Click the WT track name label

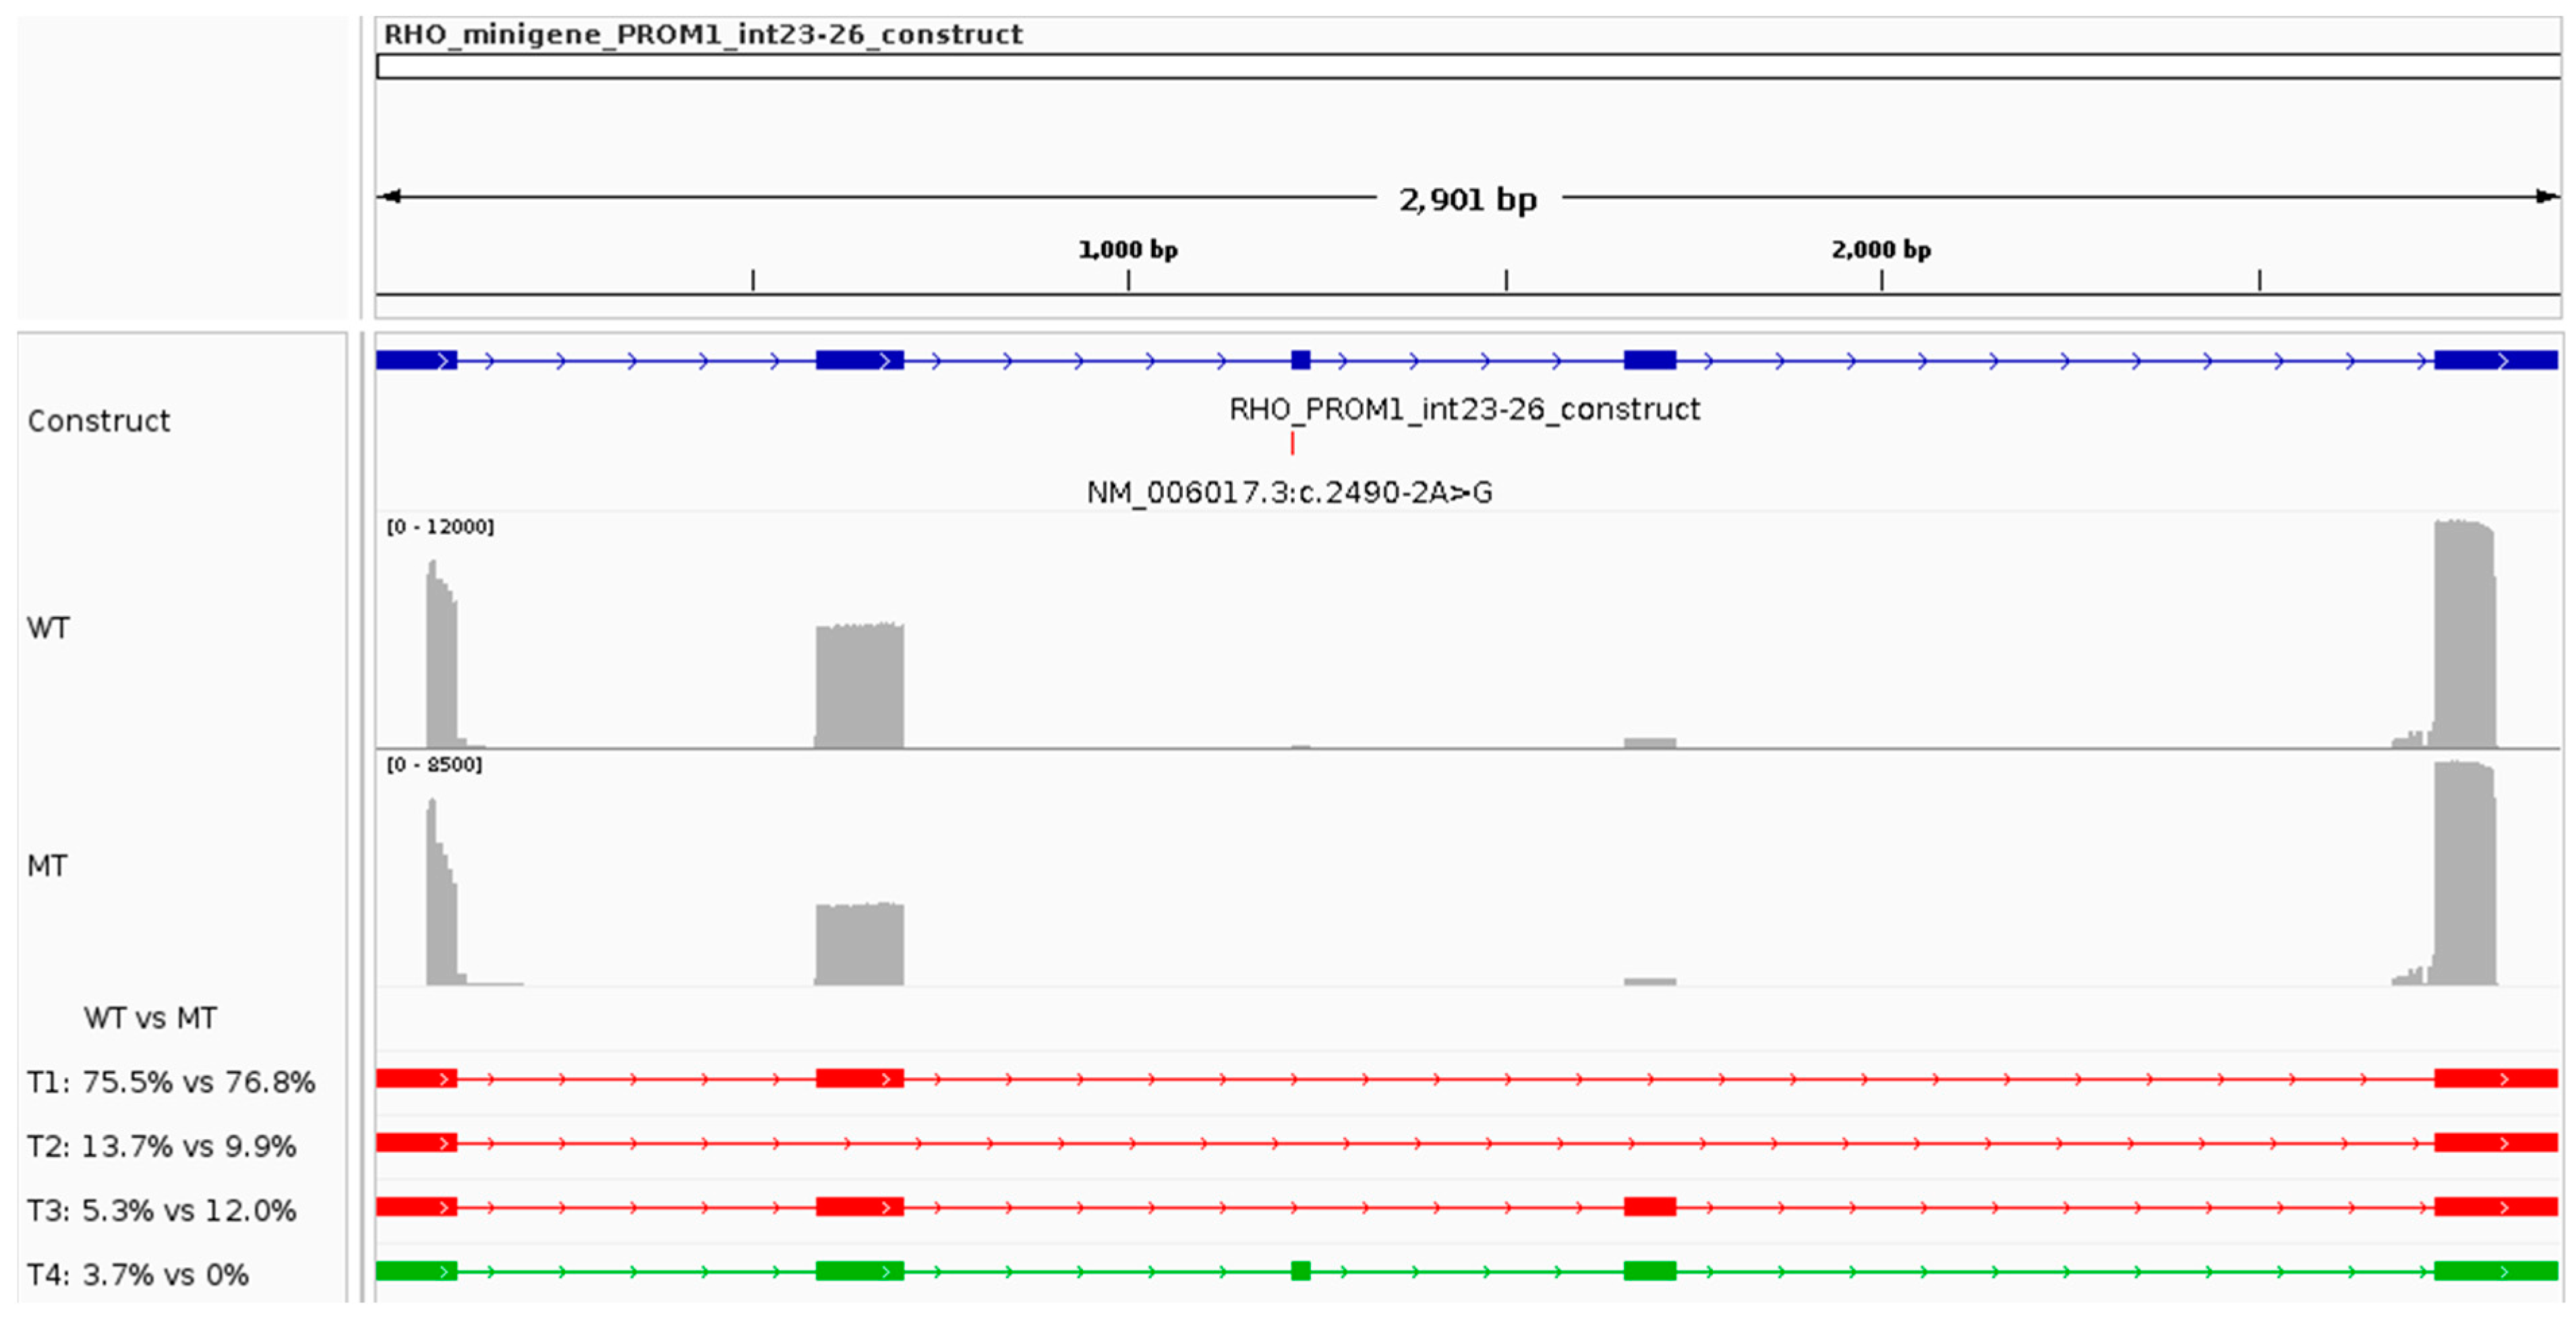(48, 628)
